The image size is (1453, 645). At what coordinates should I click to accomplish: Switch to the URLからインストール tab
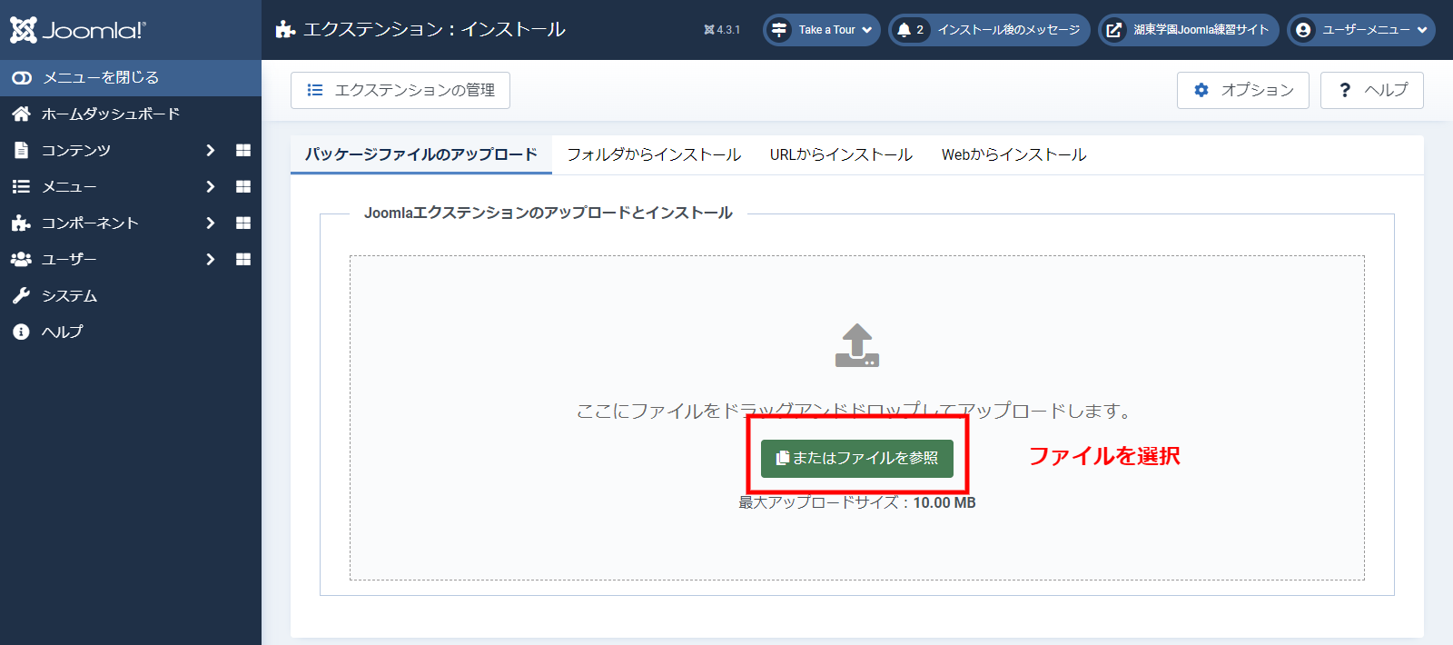[x=841, y=154]
